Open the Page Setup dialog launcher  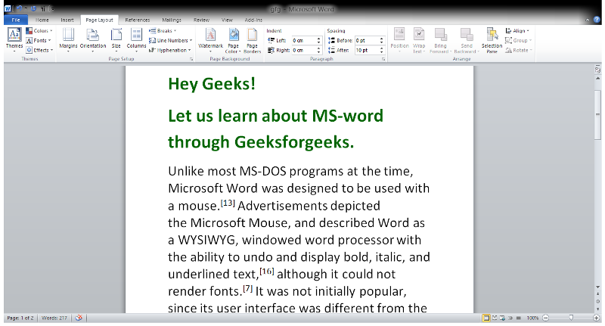click(191, 59)
